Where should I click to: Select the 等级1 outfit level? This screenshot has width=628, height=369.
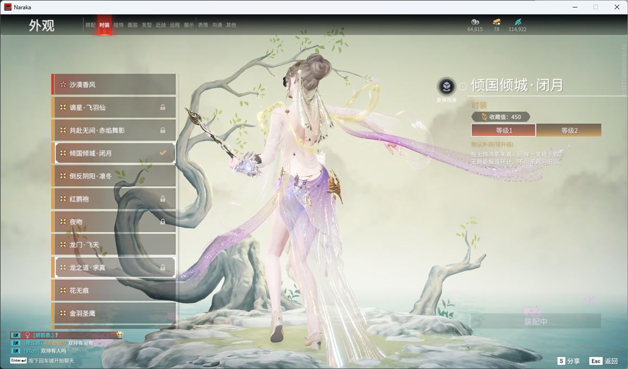click(504, 130)
